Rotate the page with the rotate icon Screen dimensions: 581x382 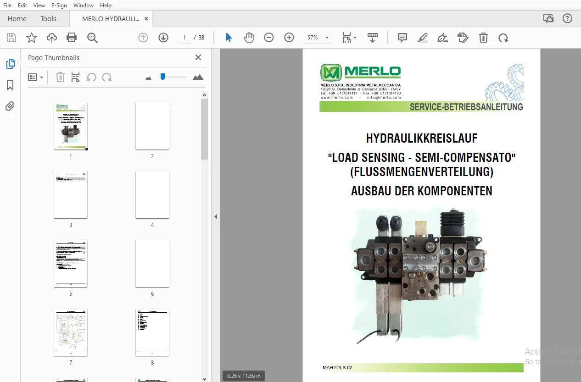tap(503, 38)
